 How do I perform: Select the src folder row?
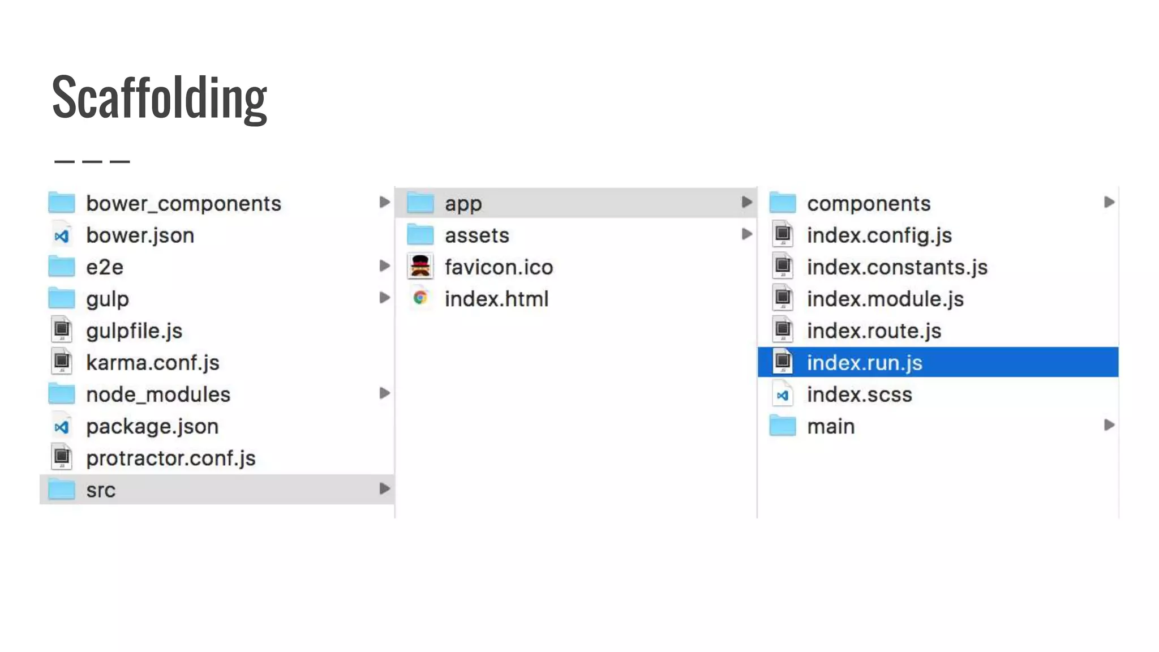click(216, 490)
